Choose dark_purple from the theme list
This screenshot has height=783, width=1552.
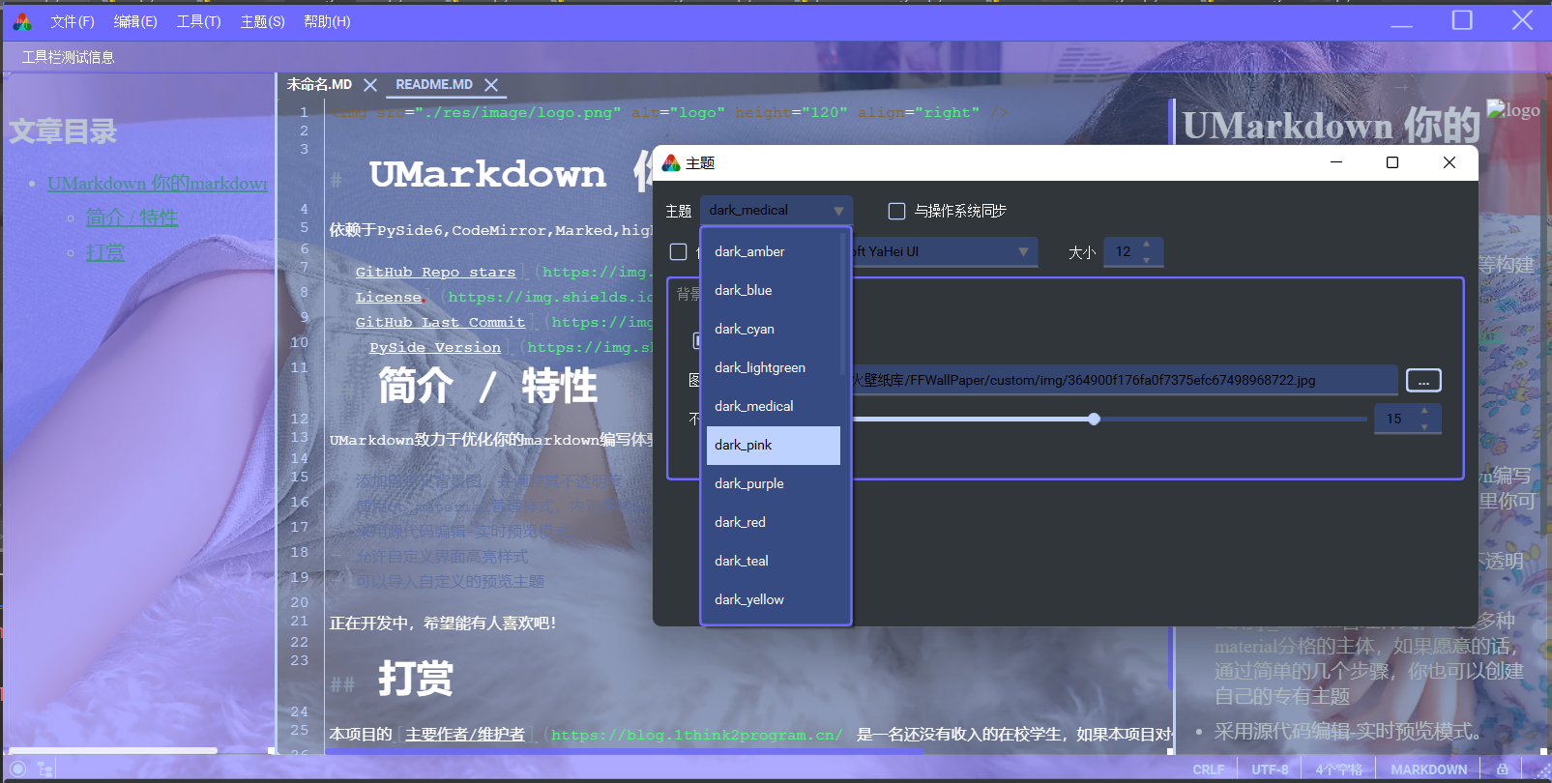click(x=774, y=483)
